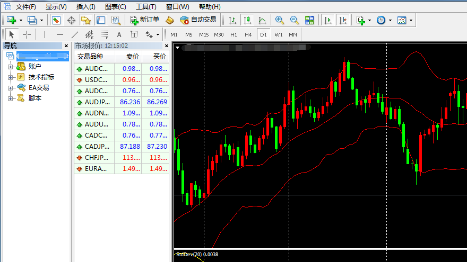467x262 pixels.
Task: Close the 导航 navigator panel
Action: pyautogui.click(x=66, y=46)
